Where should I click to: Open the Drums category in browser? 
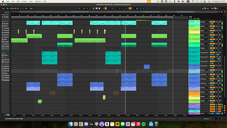pos(6,26)
